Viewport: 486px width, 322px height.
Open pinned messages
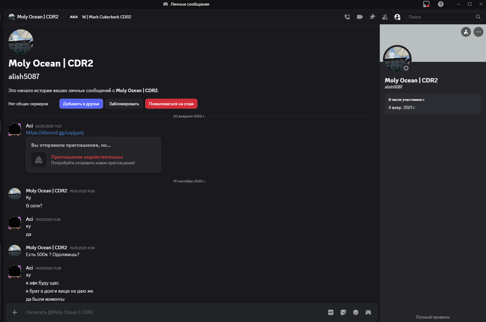(x=372, y=17)
